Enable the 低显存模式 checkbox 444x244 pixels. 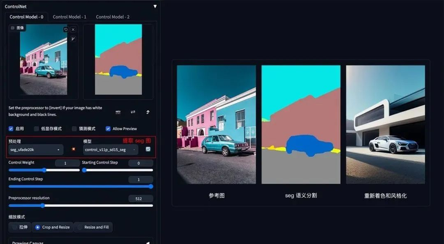tap(36, 129)
